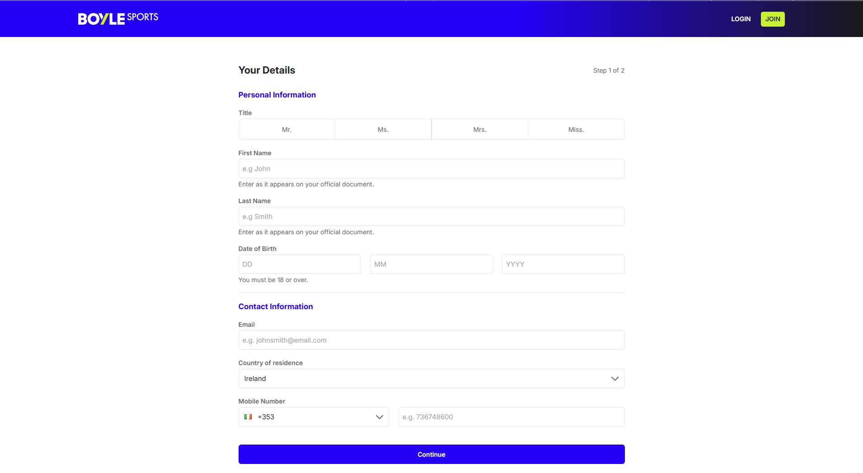The image size is (863, 473).
Task: Click the 'First Name' label
Action: [x=255, y=153]
